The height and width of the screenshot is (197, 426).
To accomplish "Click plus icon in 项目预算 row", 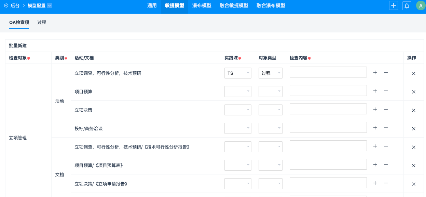I will click(x=375, y=91).
